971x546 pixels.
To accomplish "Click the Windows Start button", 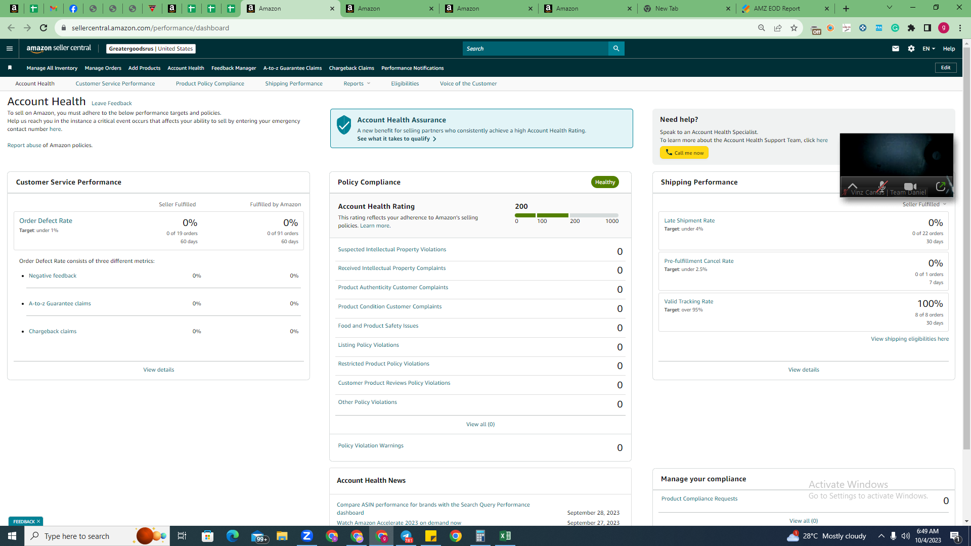I will pos(12,536).
